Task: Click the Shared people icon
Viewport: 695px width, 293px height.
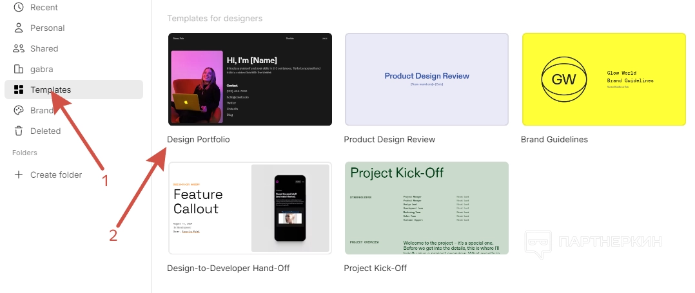Action: point(19,48)
